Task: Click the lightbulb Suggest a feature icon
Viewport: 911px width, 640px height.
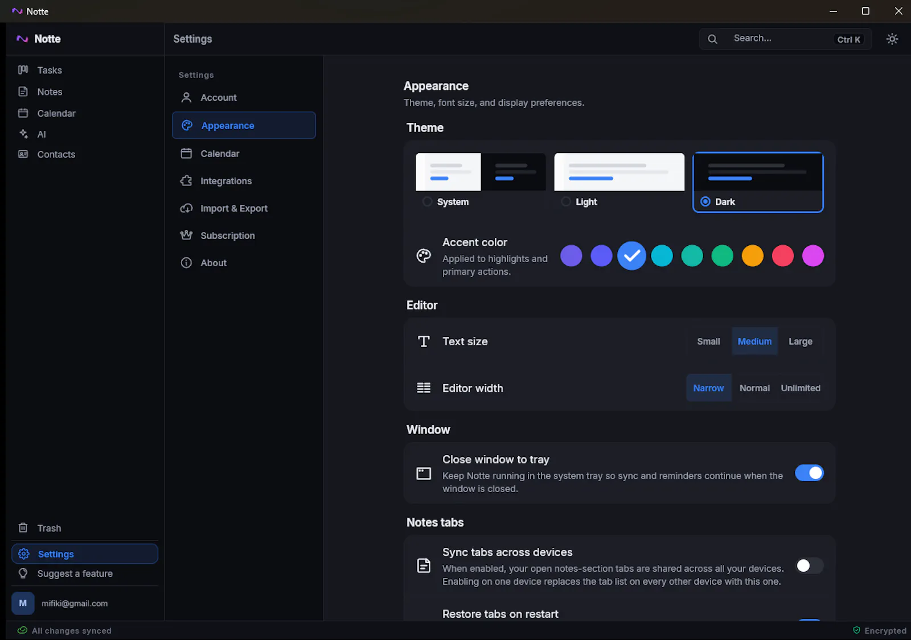Action: [x=23, y=573]
